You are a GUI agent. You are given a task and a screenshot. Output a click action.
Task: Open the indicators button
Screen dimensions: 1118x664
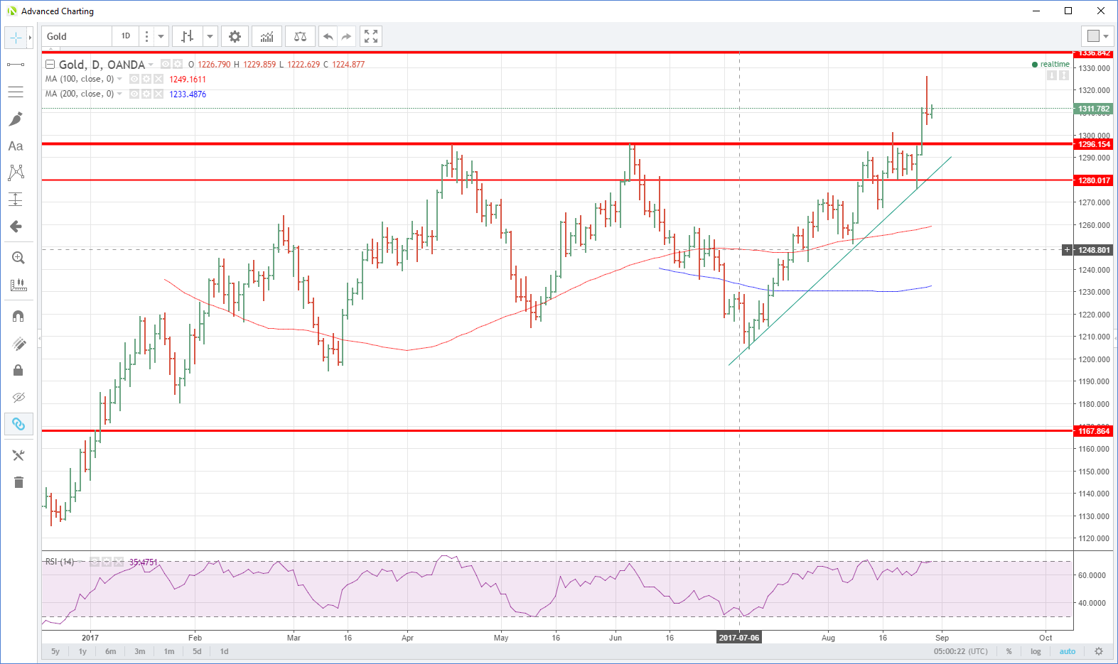pos(267,36)
